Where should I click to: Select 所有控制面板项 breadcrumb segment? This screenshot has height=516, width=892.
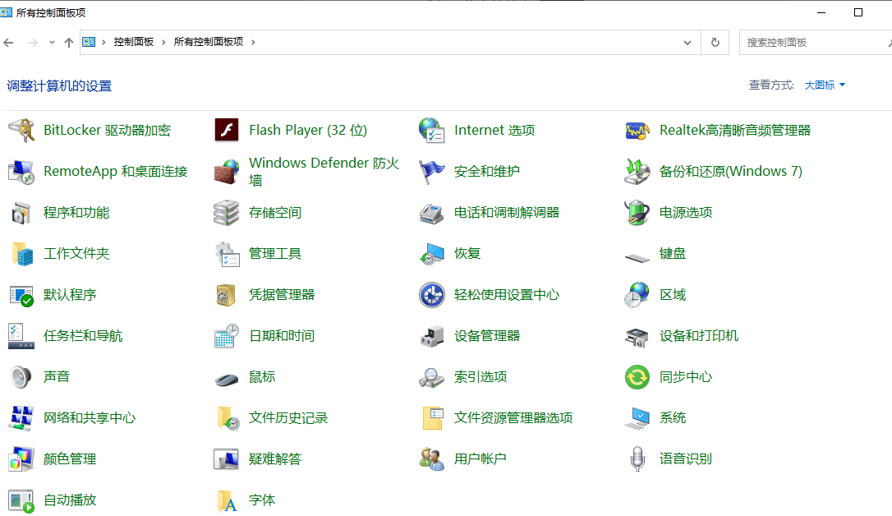pyautogui.click(x=208, y=42)
